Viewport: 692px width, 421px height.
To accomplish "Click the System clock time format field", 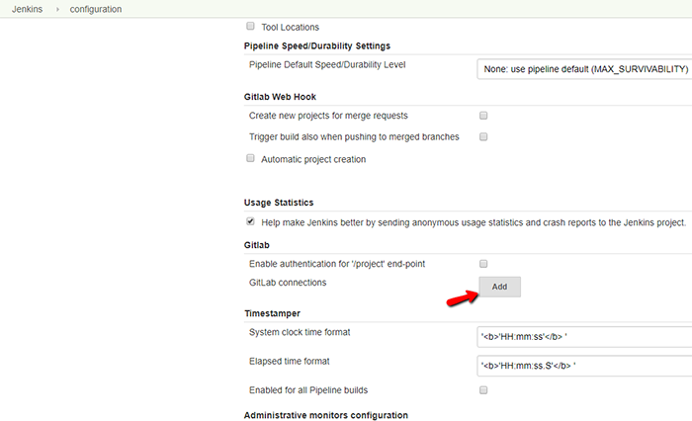I will tap(584, 337).
